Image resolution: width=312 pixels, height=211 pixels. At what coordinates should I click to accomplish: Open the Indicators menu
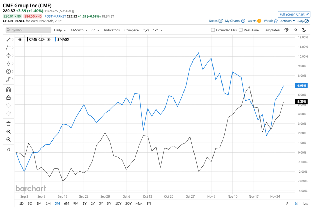coord(112,30)
